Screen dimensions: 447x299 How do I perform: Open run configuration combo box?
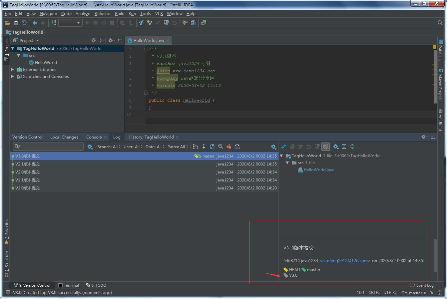(70, 23)
